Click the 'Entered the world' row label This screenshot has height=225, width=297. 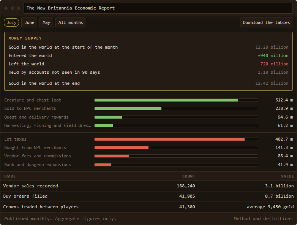tap(30, 55)
